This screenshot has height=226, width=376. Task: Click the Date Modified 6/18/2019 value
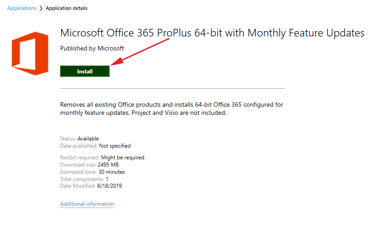tap(109, 186)
